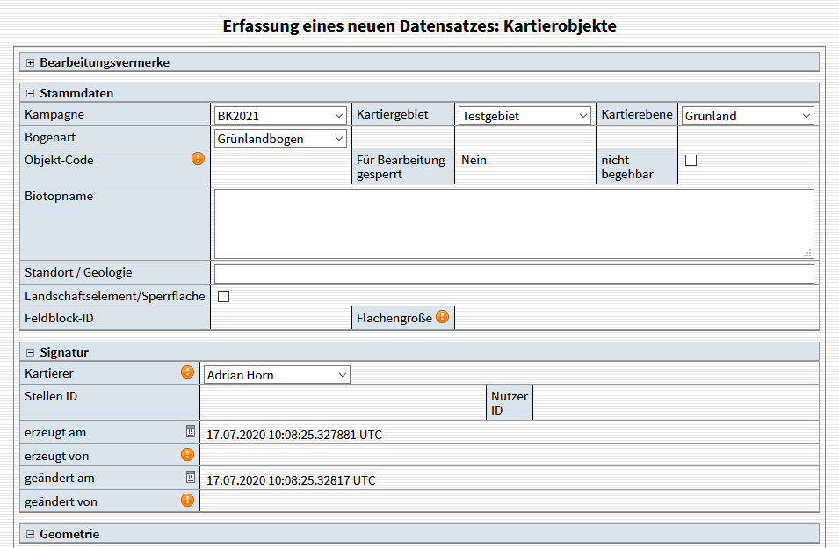The height and width of the screenshot is (548, 839).
Task: Click the orange info icon beside Flächengröße
Action: tap(442, 317)
